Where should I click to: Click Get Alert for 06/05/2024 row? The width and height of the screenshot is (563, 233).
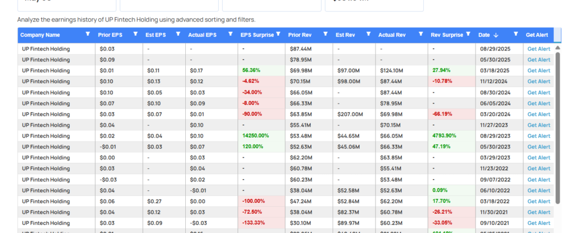coord(539,104)
